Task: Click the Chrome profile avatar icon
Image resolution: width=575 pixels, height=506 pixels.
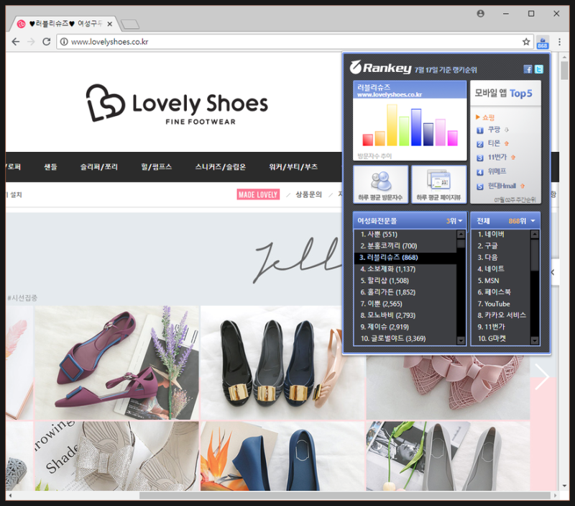Action: 480,14
